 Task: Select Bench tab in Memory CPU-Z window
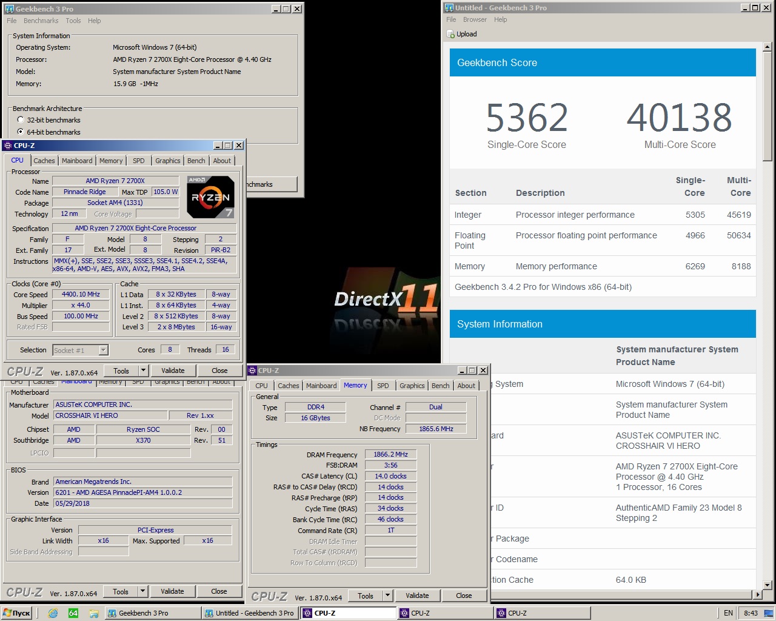pyautogui.click(x=441, y=386)
